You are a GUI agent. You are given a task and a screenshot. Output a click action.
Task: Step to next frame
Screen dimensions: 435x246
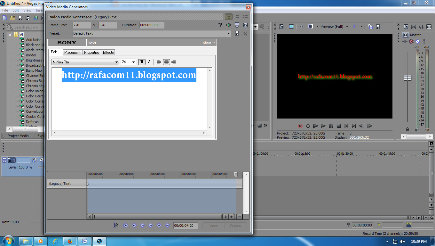coord(369,126)
